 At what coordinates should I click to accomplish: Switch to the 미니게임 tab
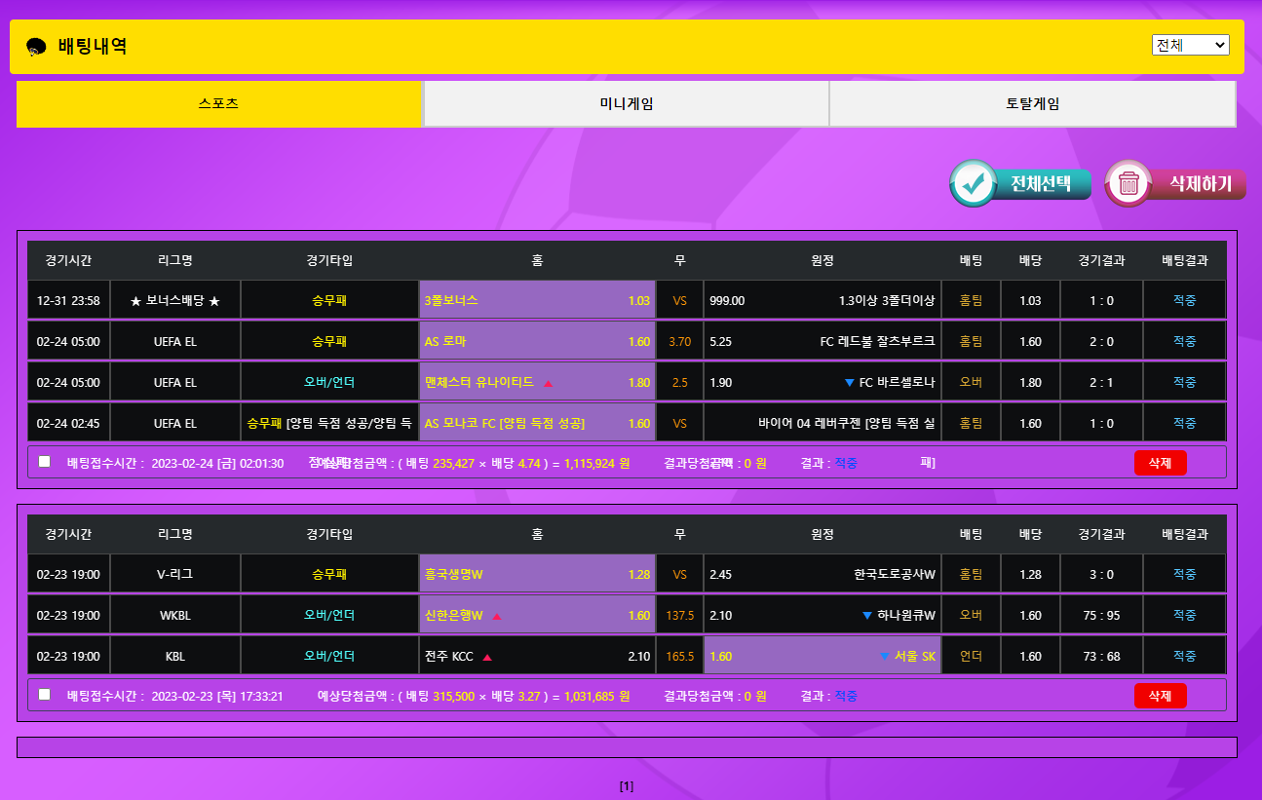point(626,104)
